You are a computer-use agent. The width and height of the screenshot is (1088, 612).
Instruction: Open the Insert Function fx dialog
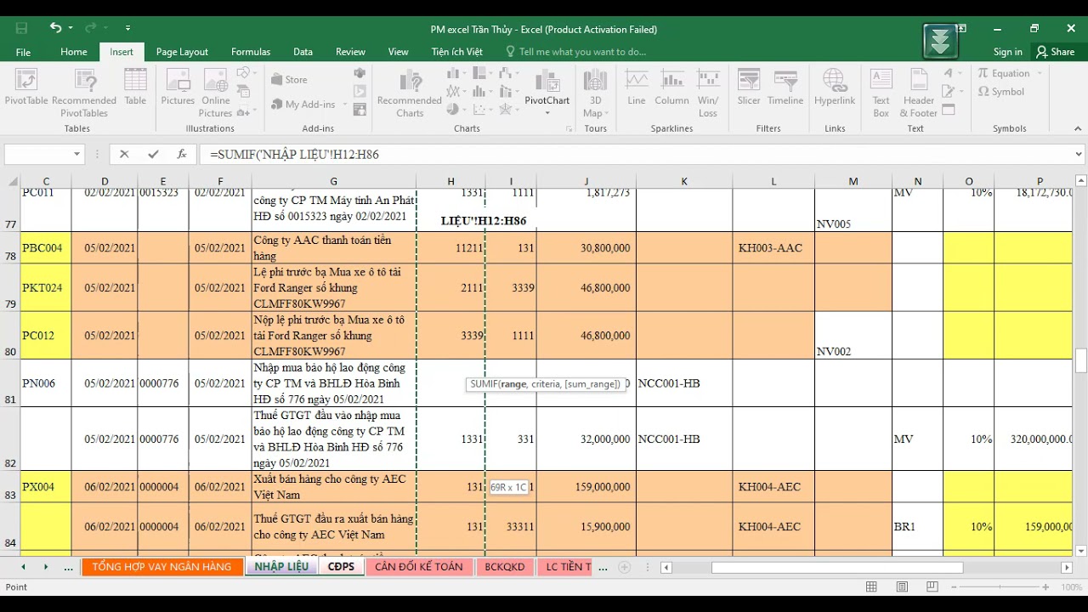click(181, 154)
